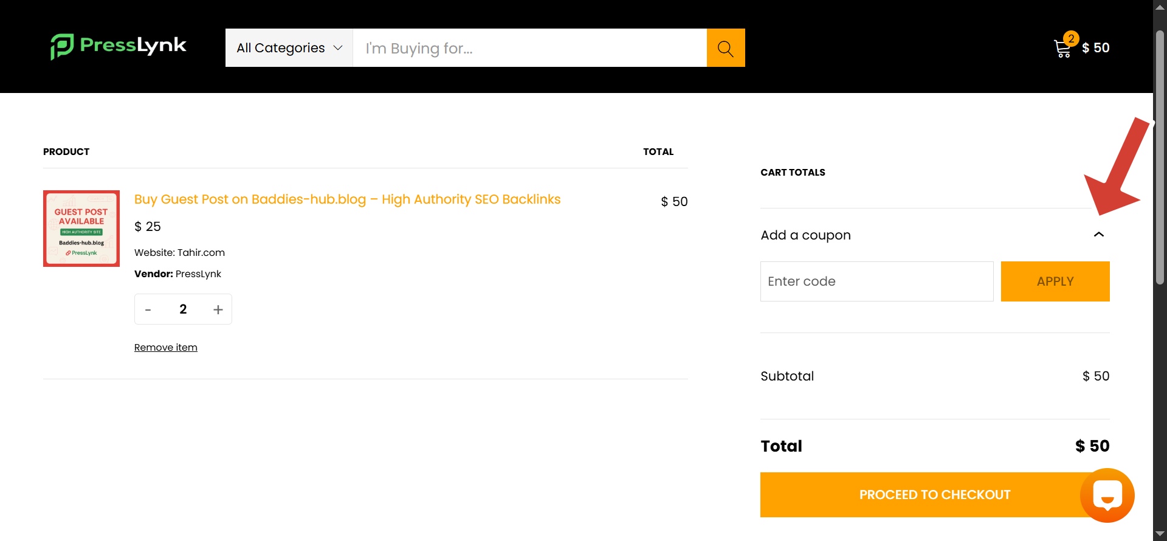The height and width of the screenshot is (541, 1167).
Task: Proceed to checkout
Action: click(x=935, y=495)
